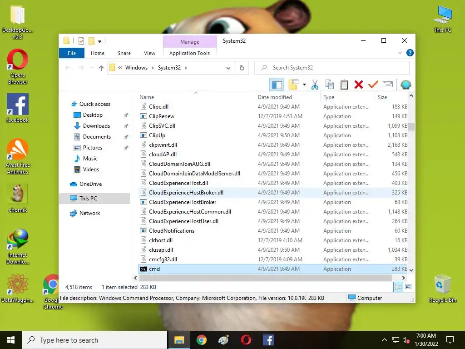
Task: Click the System32 breadcrumb in address bar
Action: (169, 68)
